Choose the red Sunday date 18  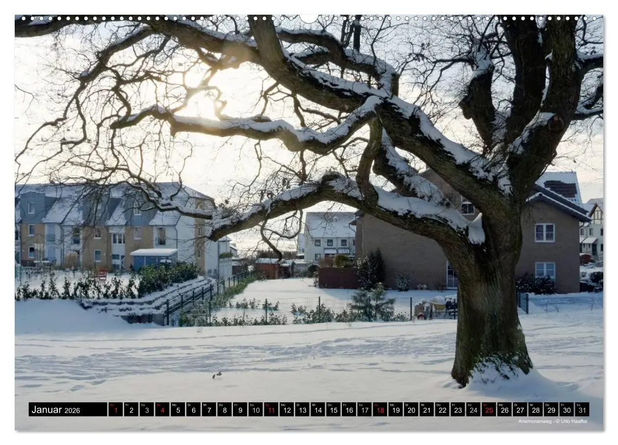(x=380, y=410)
